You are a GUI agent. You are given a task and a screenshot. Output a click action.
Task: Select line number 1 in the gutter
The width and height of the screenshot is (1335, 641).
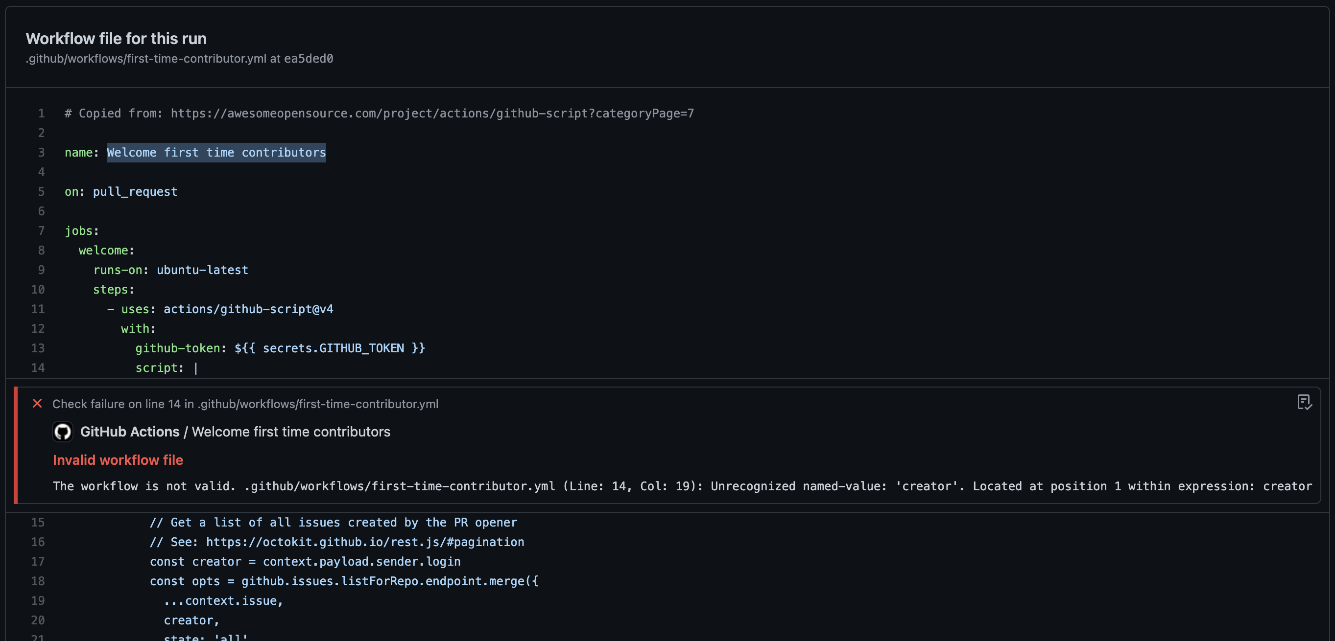click(x=42, y=113)
